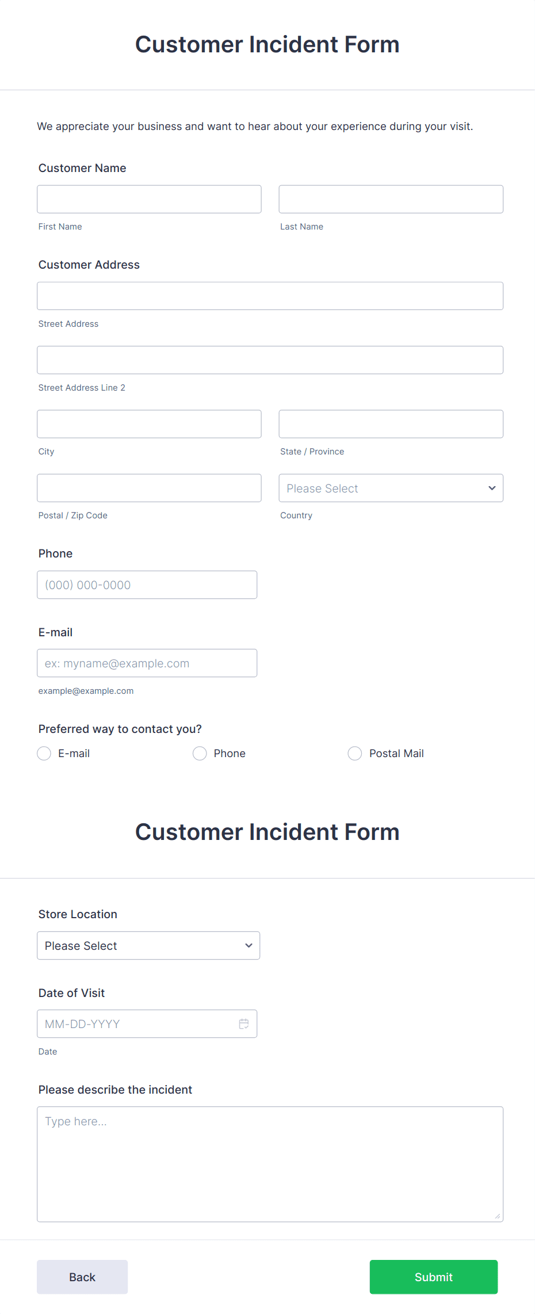
Task: Click the Postal / Zip Code field
Action: point(149,488)
